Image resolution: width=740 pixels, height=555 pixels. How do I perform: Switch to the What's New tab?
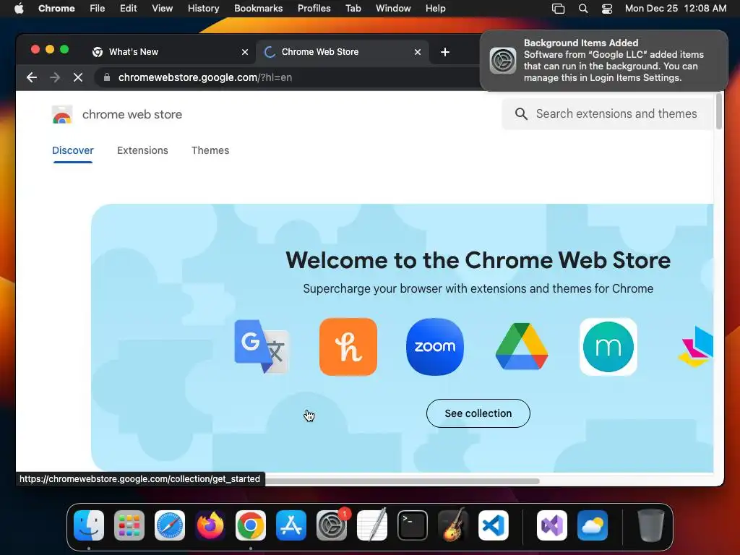pos(170,52)
